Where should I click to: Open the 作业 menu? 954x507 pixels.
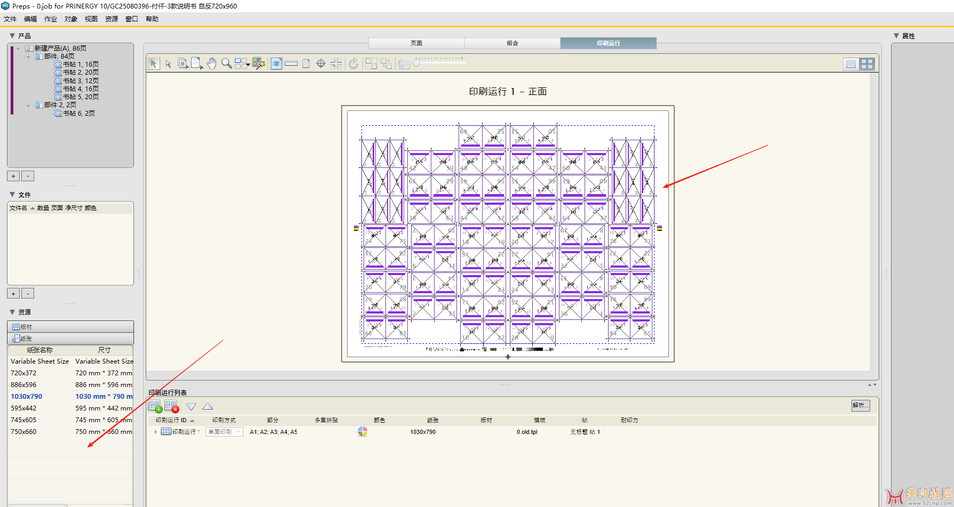51,19
